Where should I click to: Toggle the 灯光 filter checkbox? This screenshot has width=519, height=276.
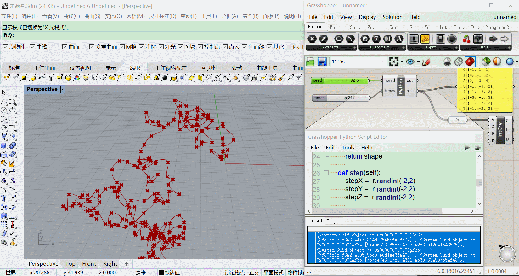pyautogui.click(x=161, y=47)
